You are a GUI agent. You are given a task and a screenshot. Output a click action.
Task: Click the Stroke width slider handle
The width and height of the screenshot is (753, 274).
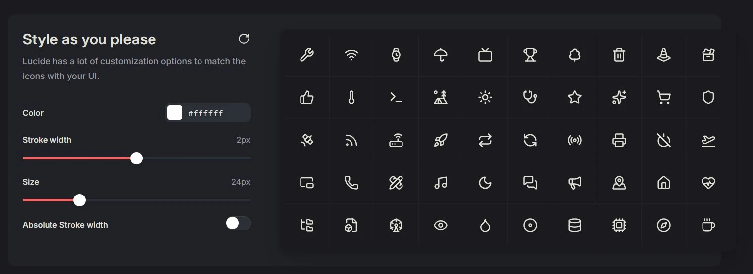pyautogui.click(x=136, y=158)
